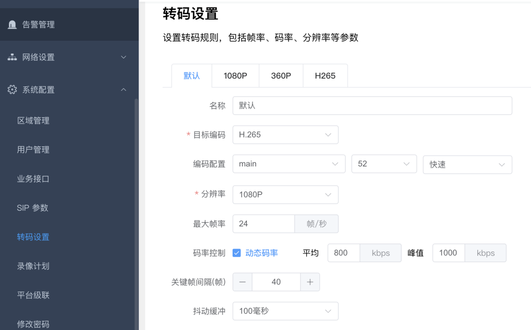Viewport: 531px width, 330px height.
Task: Click the 系统配置 gear icon
Action: [12, 89]
